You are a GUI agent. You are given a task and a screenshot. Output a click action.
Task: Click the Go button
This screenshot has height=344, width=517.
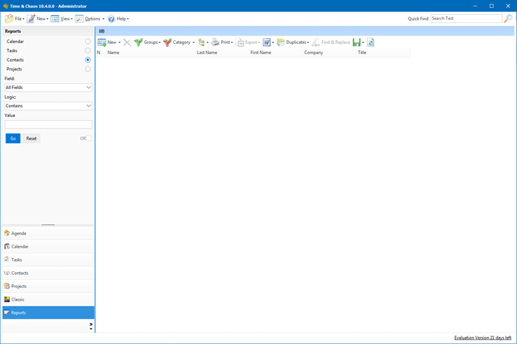point(13,138)
